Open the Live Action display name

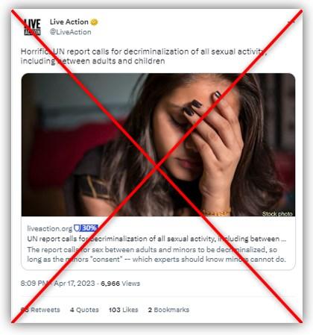pyautogui.click(x=69, y=22)
